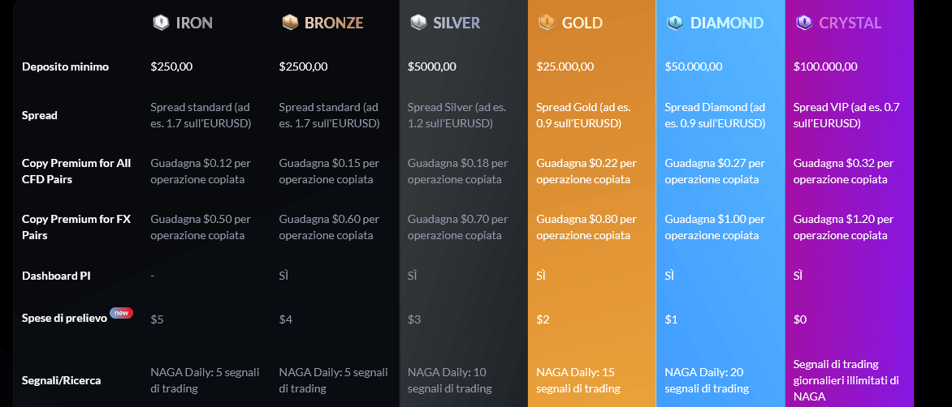Click the Segnali/Ricerca row label

coord(61,380)
